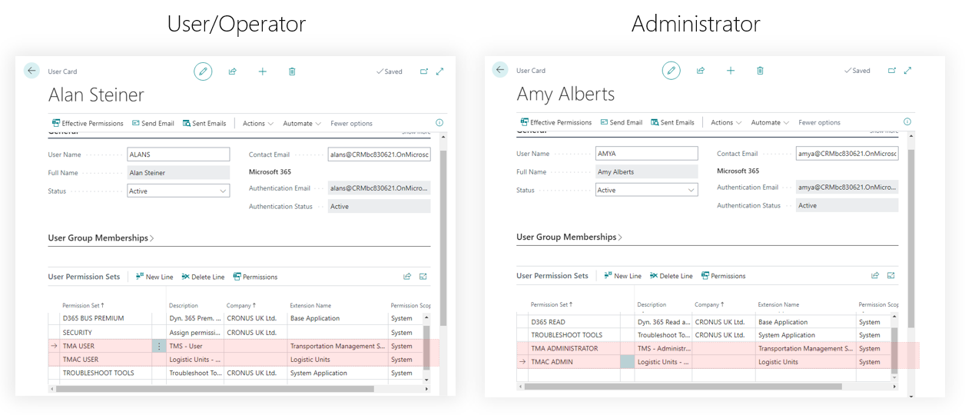This screenshot has width=965, height=415.
Task: Click the trash delete icon on Alan Steiner card
Action: (292, 71)
